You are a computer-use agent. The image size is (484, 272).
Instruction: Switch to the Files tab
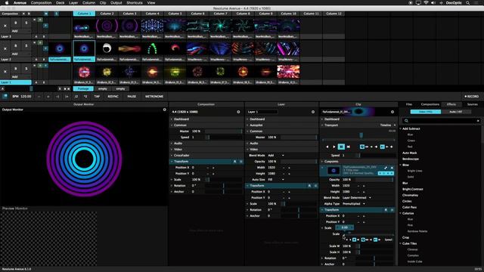409,104
